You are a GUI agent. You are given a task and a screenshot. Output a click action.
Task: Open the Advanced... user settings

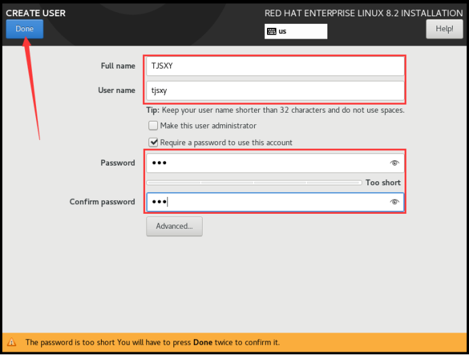point(174,226)
